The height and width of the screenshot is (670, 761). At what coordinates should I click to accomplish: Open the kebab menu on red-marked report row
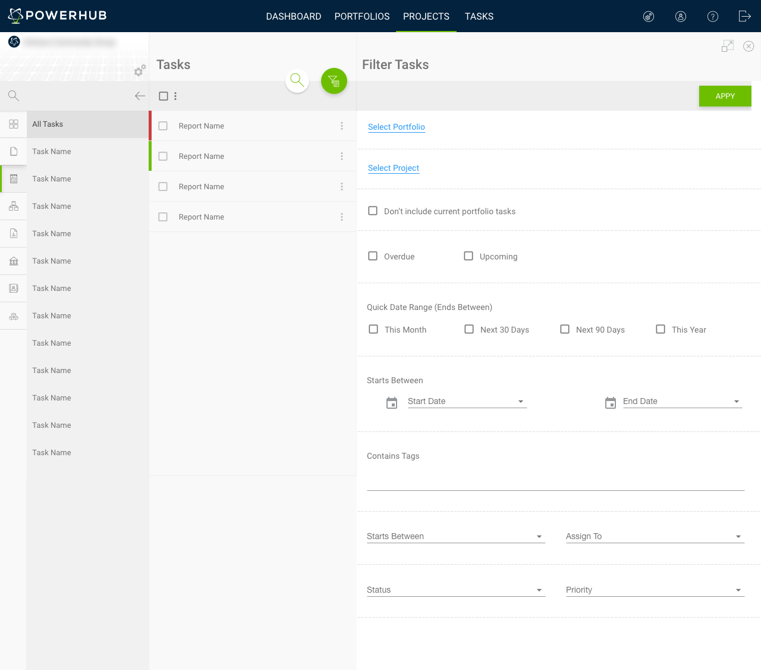tap(342, 126)
